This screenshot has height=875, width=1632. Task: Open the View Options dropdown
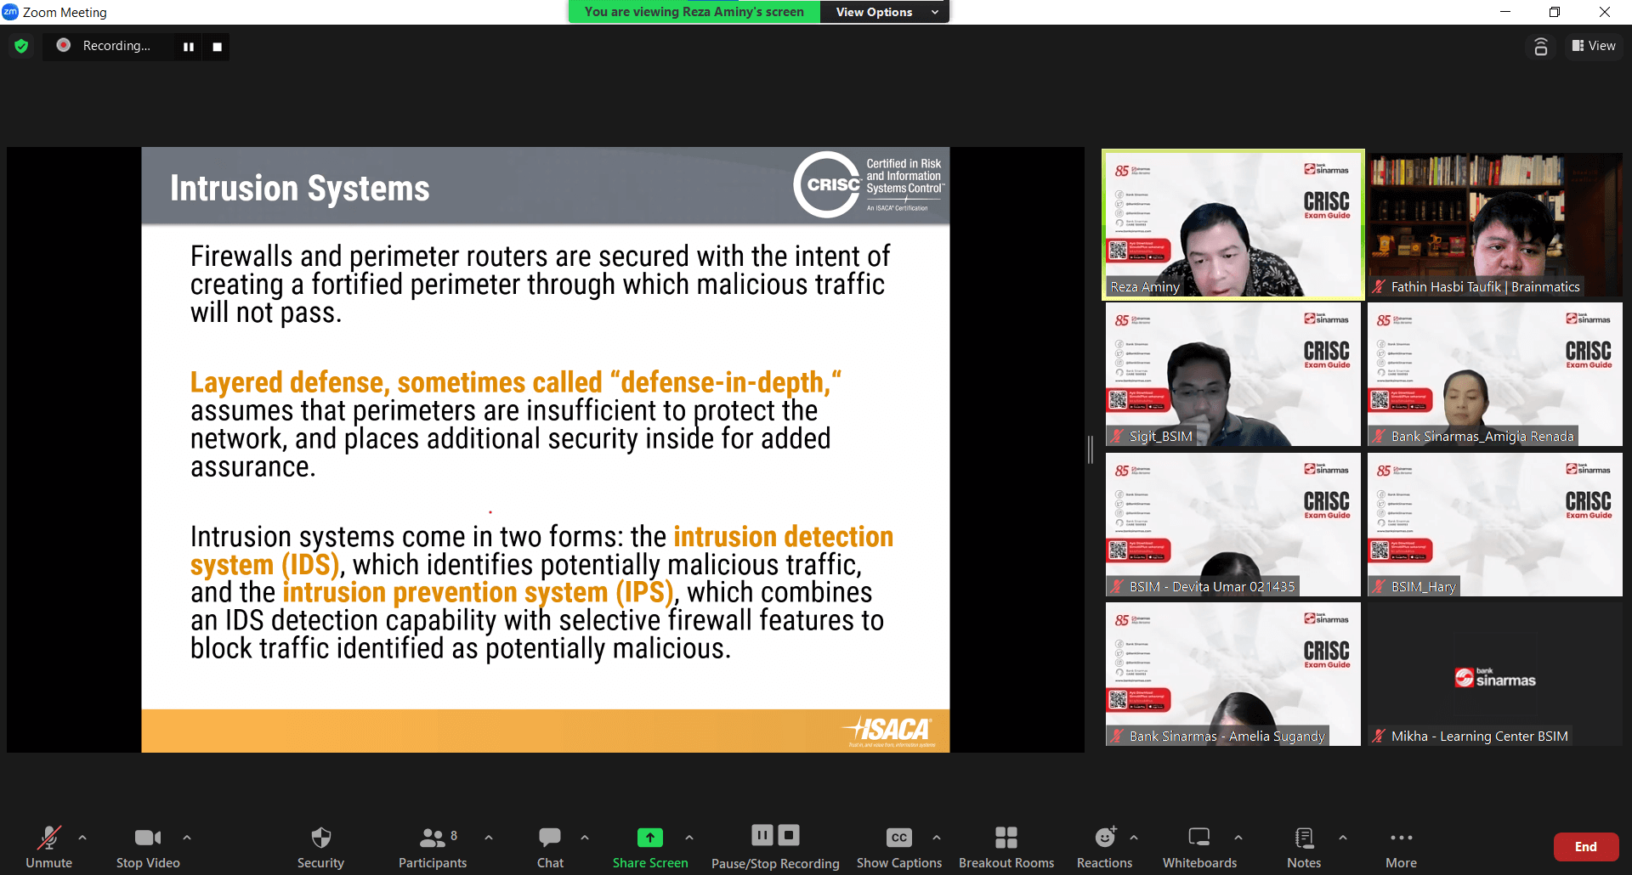click(x=884, y=12)
